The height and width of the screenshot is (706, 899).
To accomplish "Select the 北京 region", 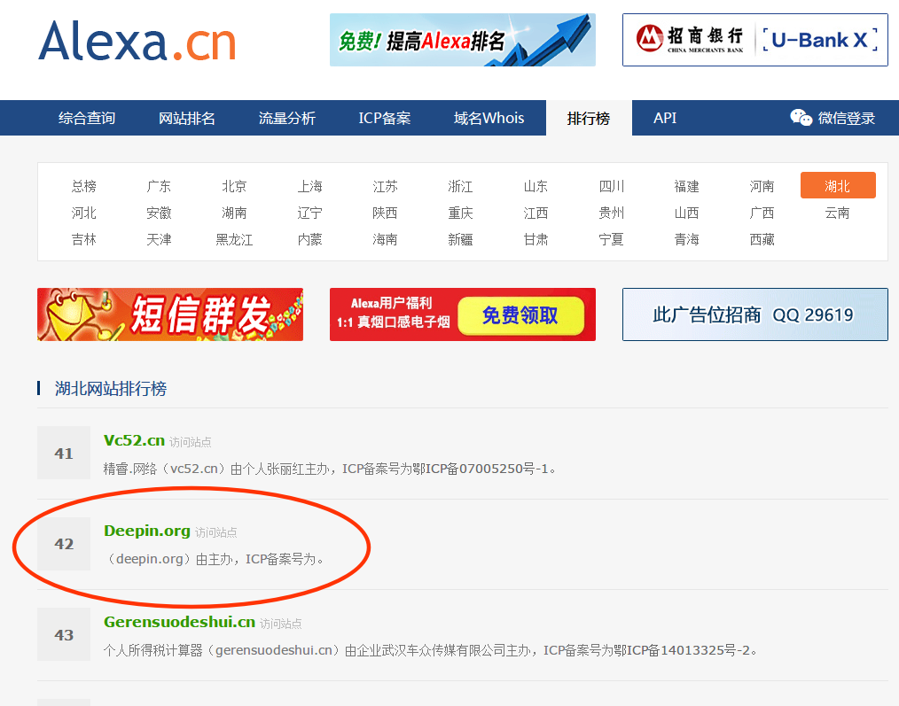I will click(x=234, y=186).
